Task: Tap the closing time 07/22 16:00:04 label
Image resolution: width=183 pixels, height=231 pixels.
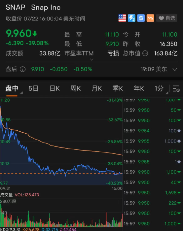Action: coord(45,19)
